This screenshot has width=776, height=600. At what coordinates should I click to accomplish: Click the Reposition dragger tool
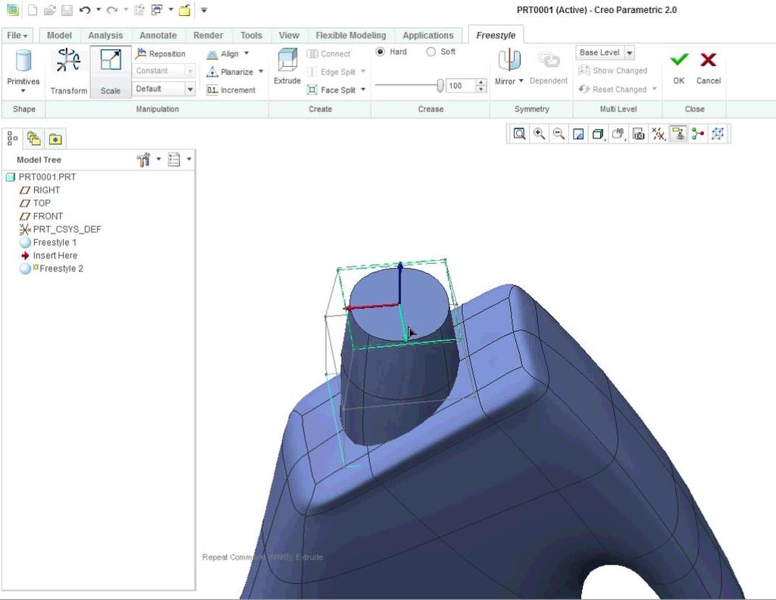coord(161,54)
